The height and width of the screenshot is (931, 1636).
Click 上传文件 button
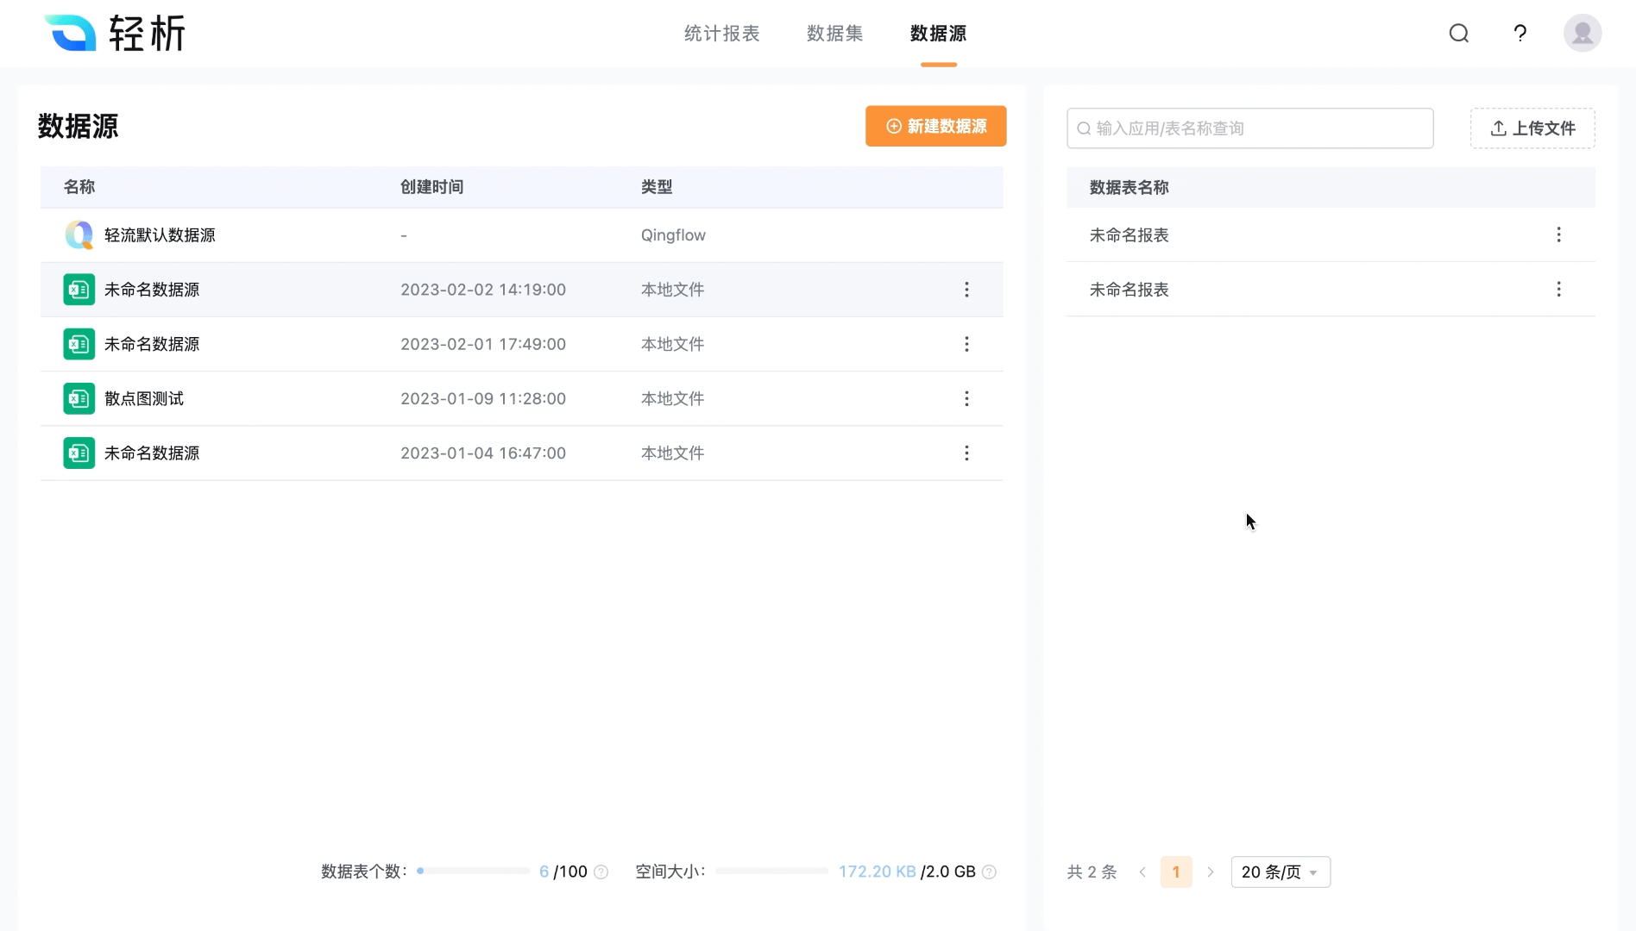(1532, 128)
